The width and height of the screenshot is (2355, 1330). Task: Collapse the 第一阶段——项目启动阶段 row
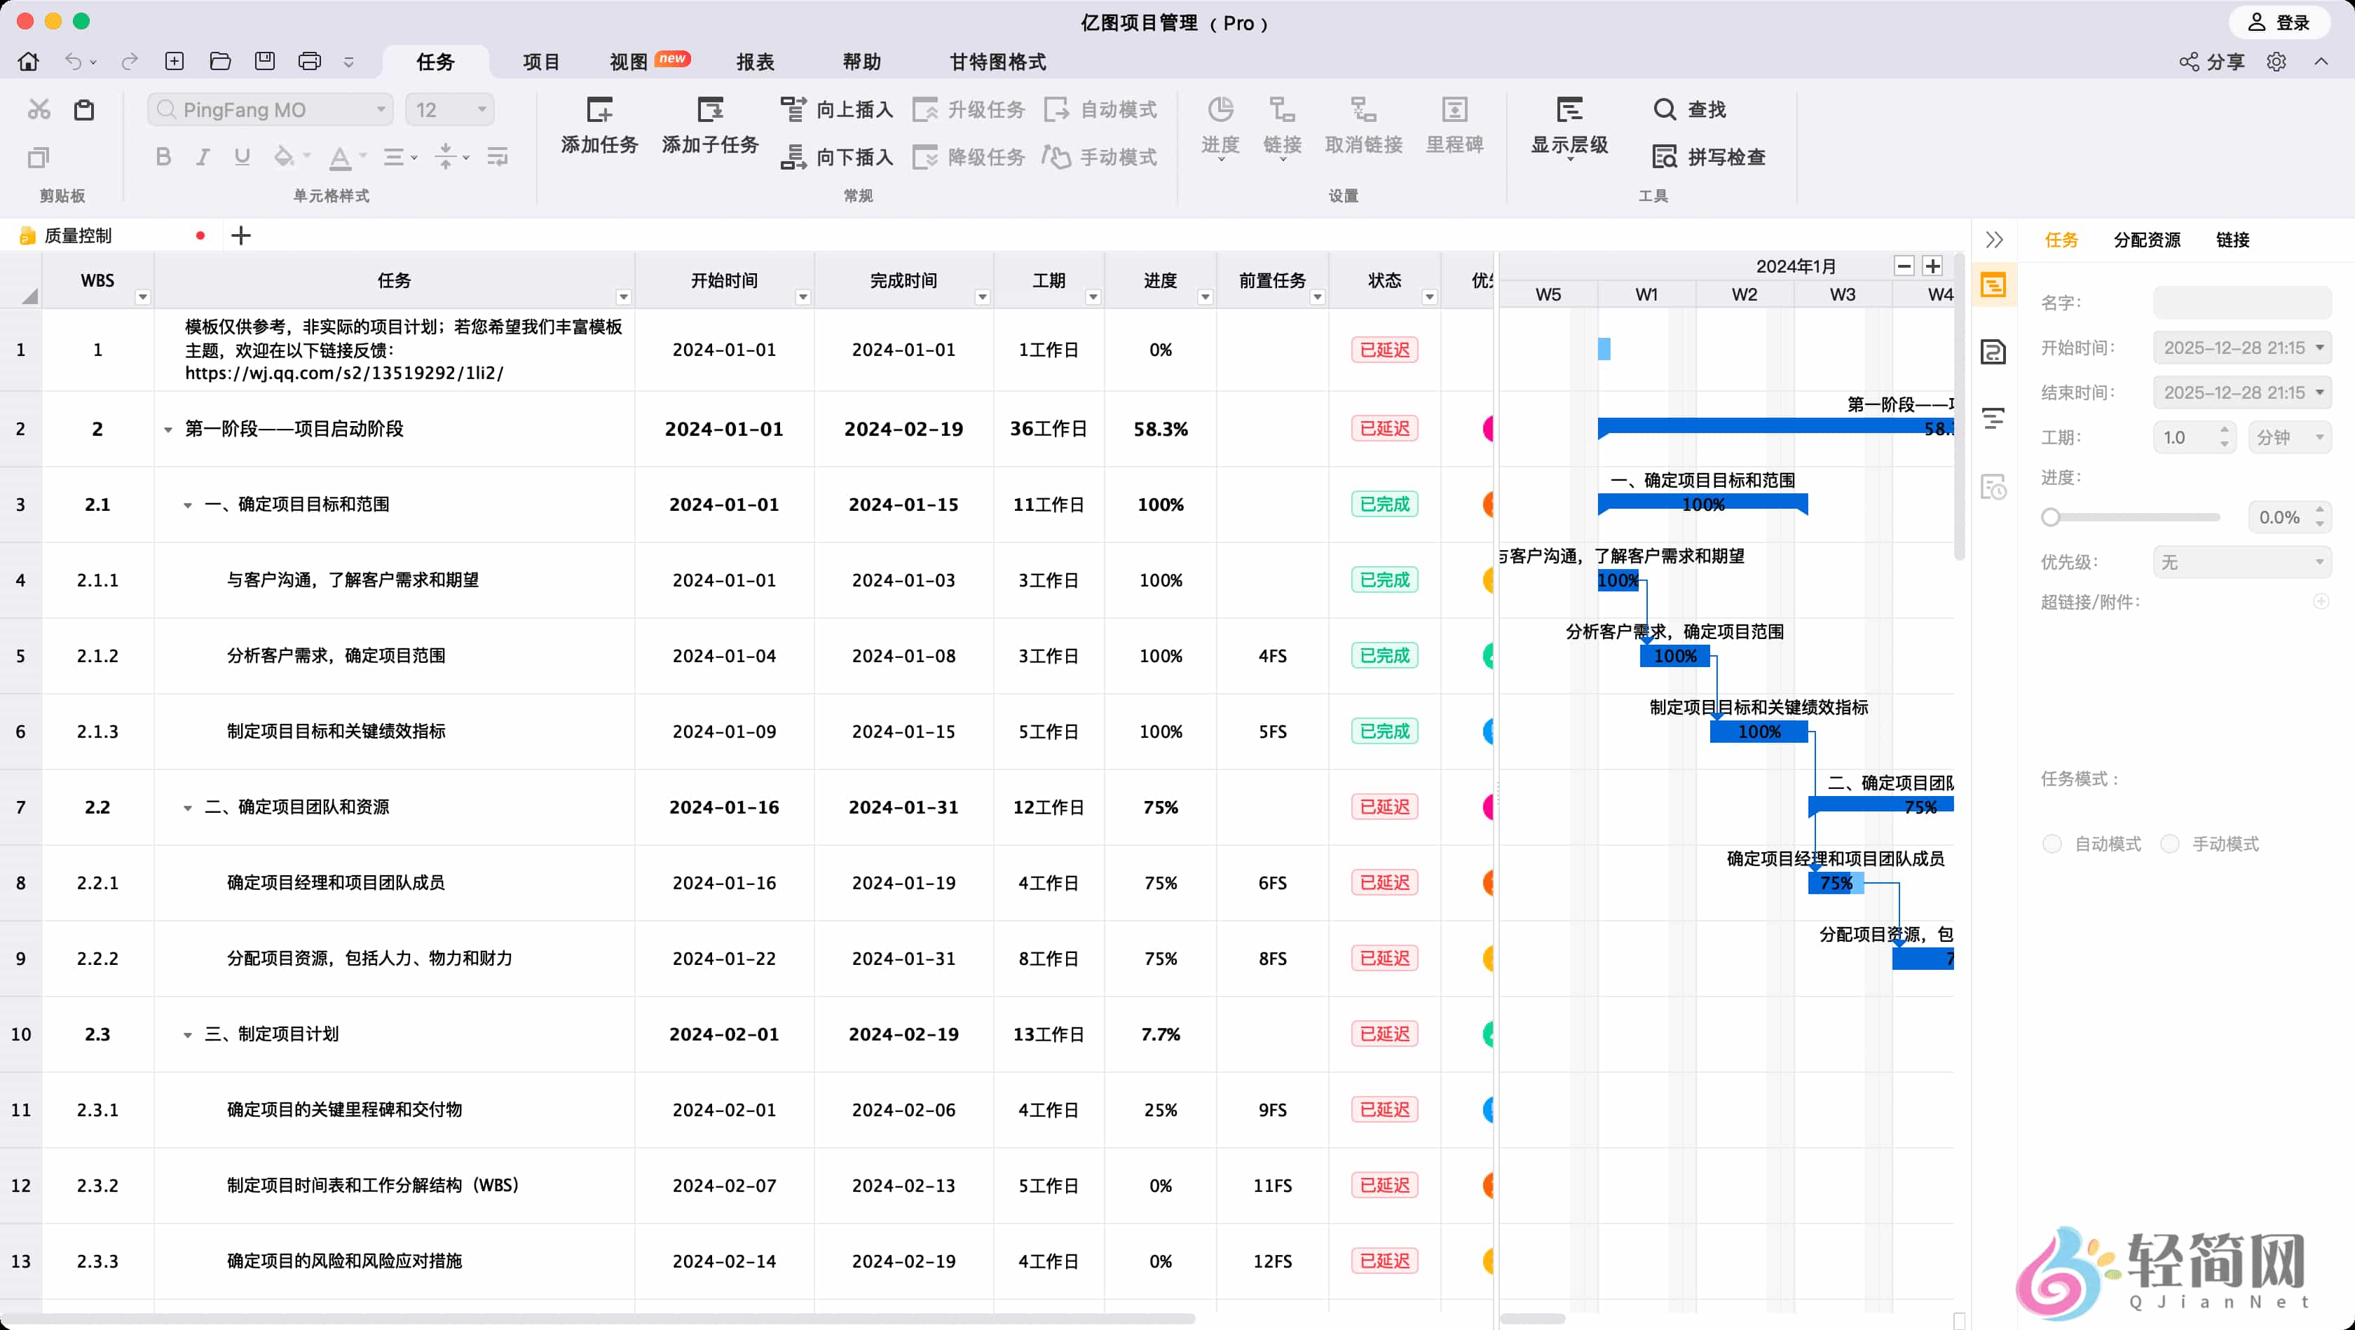tap(168, 430)
